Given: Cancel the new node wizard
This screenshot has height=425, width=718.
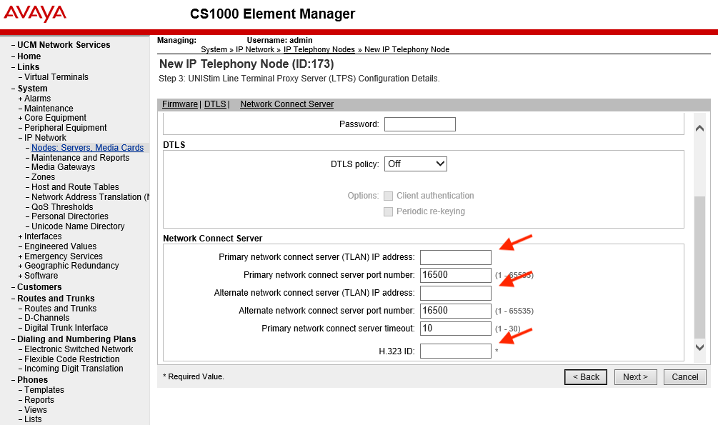Looking at the screenshot, I should click(685, 377).
